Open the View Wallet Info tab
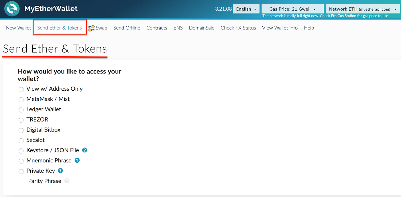Viewport: 401px width, 197px height. (280, 28)
